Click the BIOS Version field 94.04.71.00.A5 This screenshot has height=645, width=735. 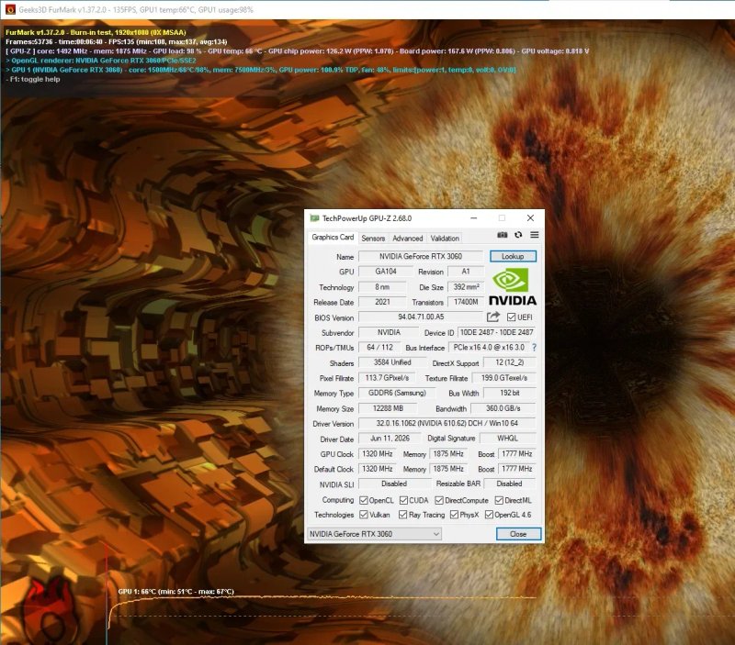point(421,317)
